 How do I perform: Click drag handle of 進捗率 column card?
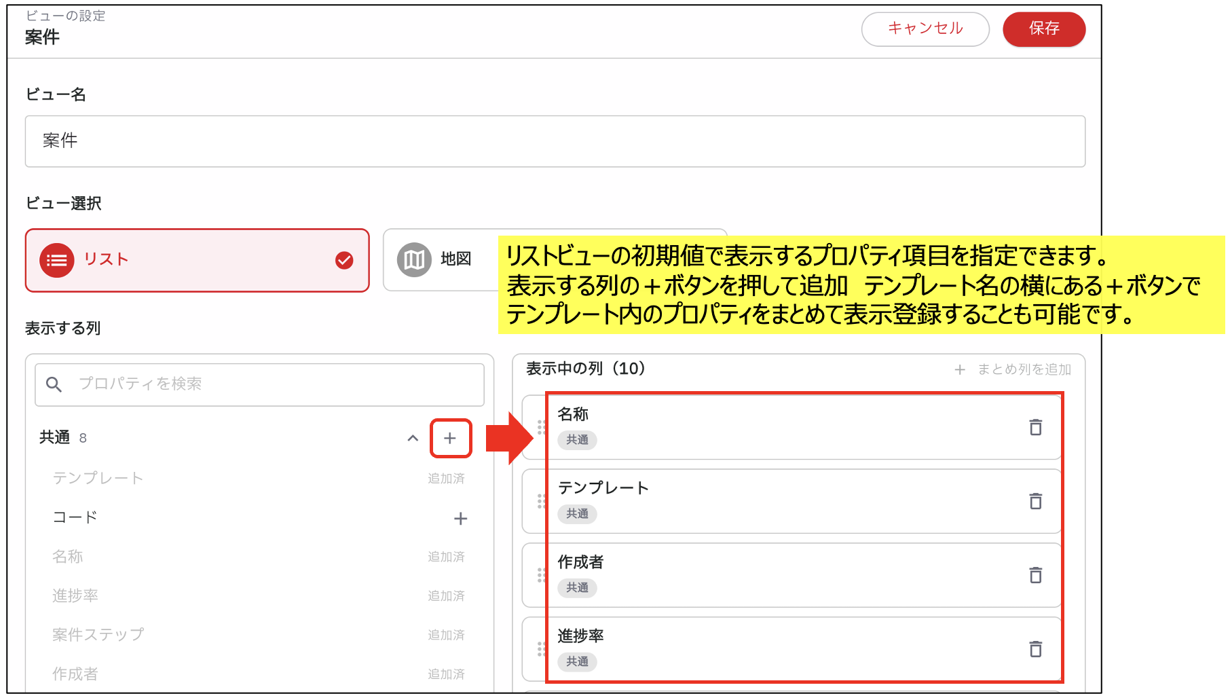pos(541,649)
